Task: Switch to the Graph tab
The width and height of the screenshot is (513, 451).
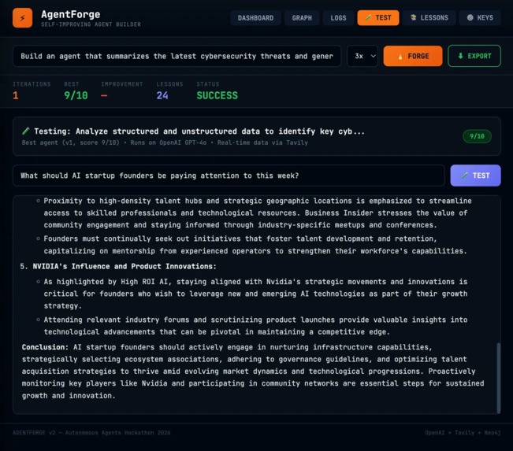Action: pos(302,18)
